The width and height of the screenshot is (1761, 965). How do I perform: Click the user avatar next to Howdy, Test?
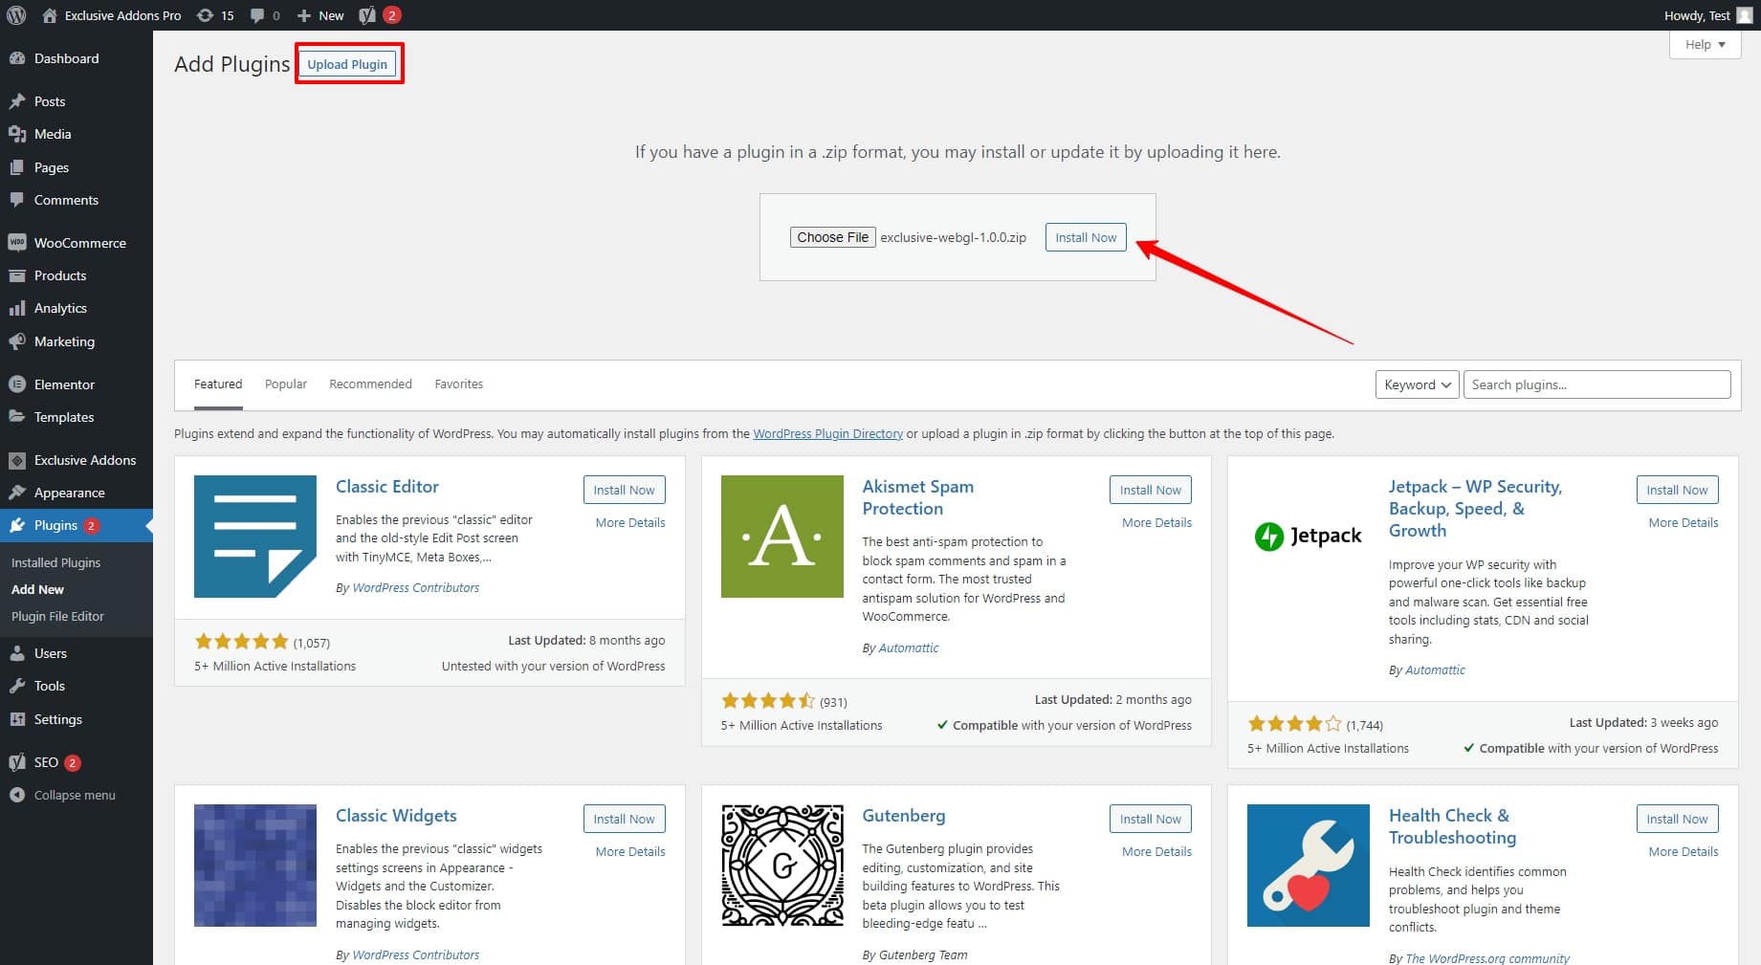(x=1745, y=15)
